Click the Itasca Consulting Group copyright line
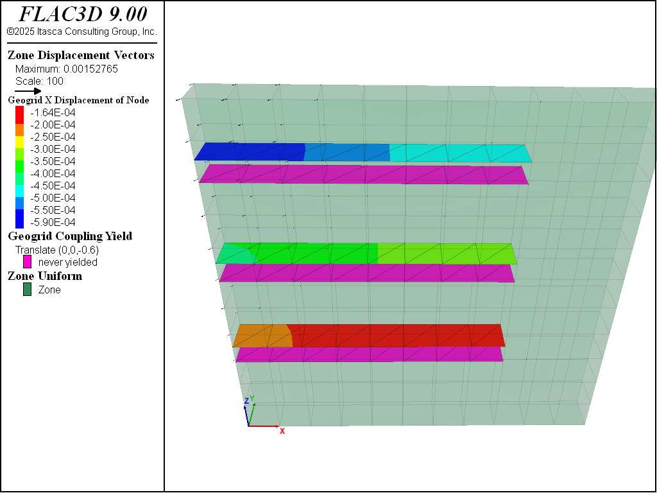This screenshot has width=657, height=493. [81, 31]
